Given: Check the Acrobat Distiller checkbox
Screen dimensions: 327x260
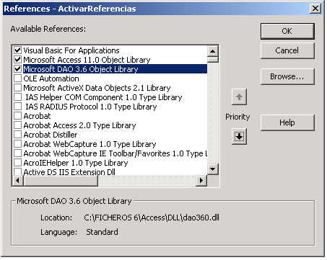Looking at the screenshot, I should (17, 135).
